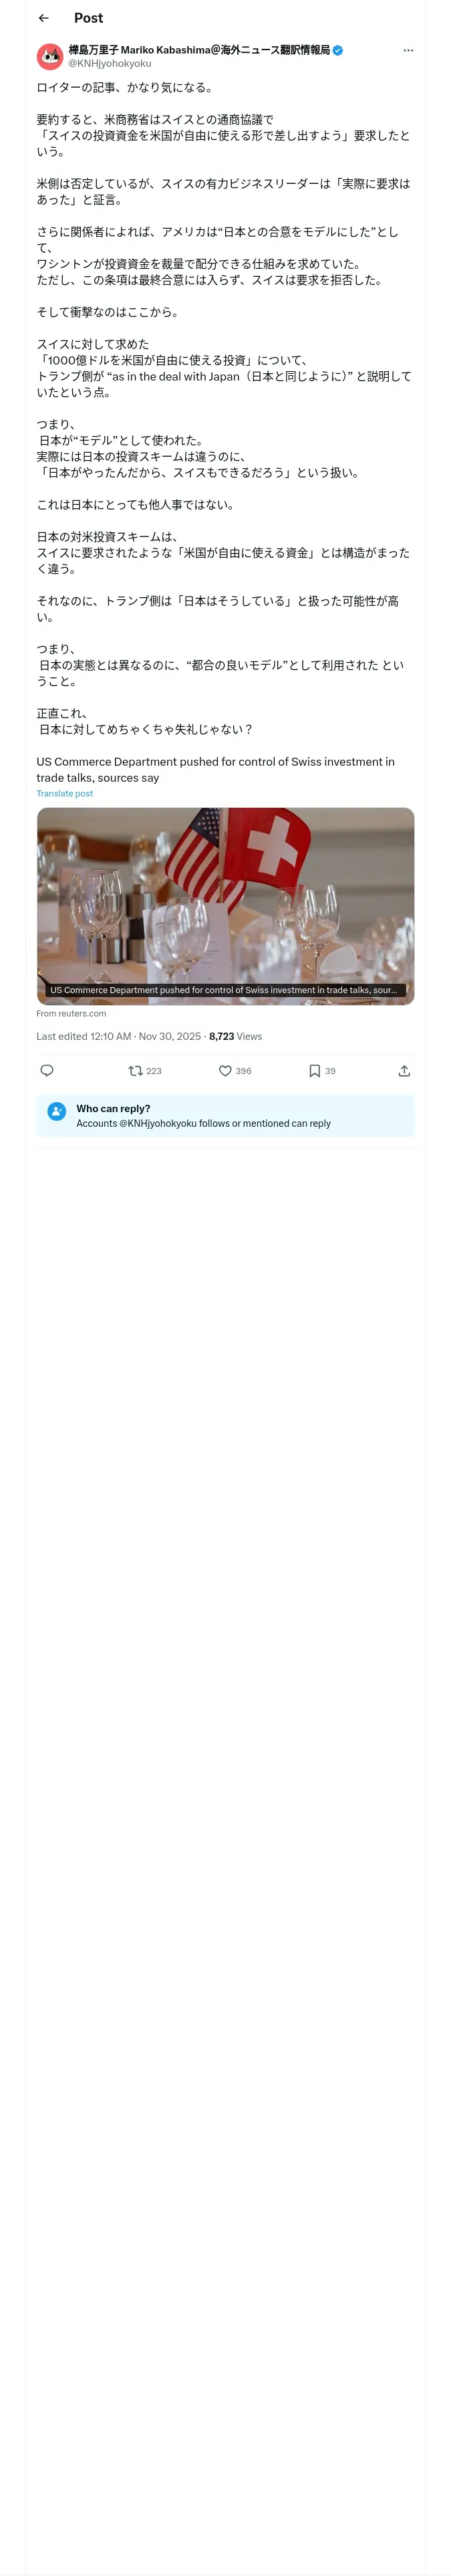Screen dimensions: 451x2576
Task: Click the Translate post link
Action: [x=65, y=793]
